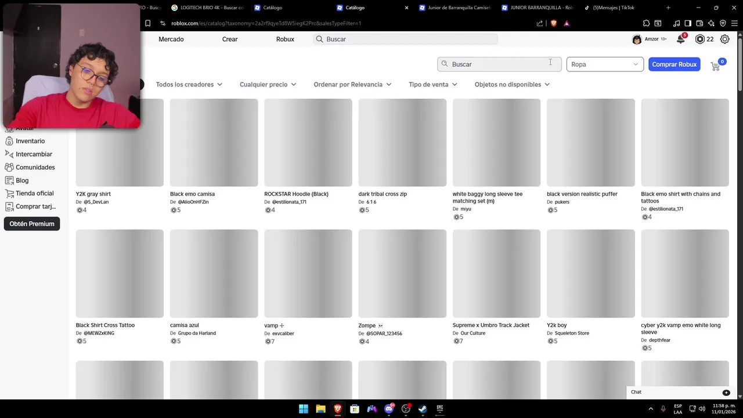Open Windows Start menu

(x=304, y=409)
